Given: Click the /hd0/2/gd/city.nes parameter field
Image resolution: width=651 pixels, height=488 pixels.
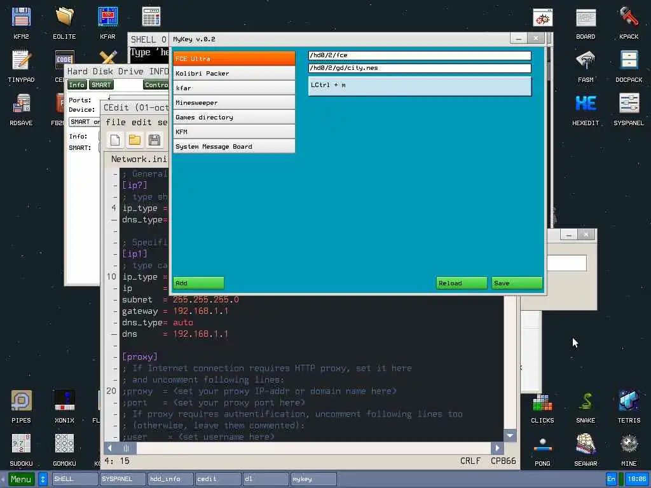Looking at the screenshot, I should [420, 68].
